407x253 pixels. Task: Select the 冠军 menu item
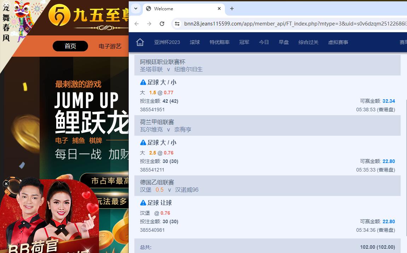pyautogui.click(x=244, y=42)
